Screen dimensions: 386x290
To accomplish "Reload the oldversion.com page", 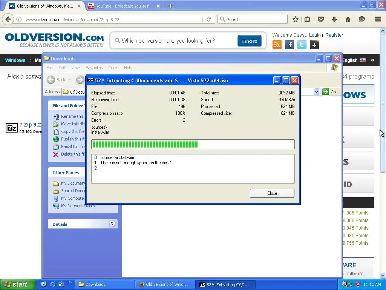I will (209, 19).
